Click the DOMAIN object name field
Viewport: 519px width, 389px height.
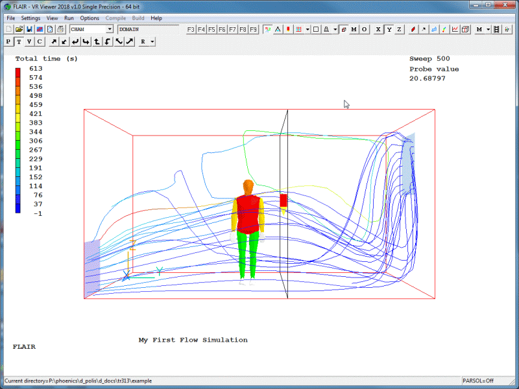point(147,29)
